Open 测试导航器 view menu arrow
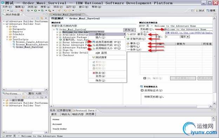219x138 pixels. point(46,18)
